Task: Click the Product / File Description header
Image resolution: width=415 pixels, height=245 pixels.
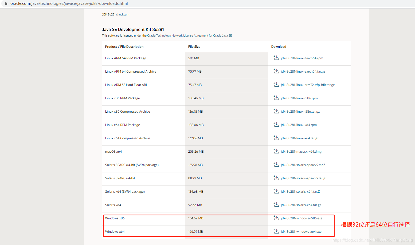Action: (124, 47)
